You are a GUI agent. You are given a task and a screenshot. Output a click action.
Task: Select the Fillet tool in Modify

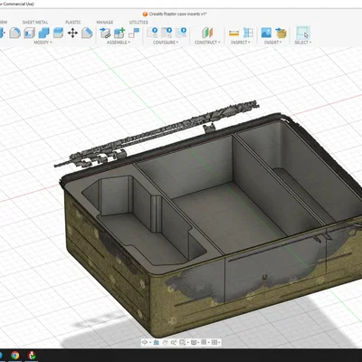point(14,33)
